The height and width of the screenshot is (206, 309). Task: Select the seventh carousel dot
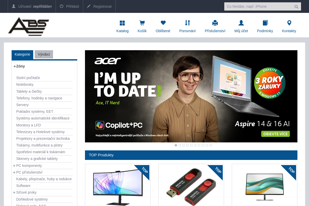[x=199, y=145]
